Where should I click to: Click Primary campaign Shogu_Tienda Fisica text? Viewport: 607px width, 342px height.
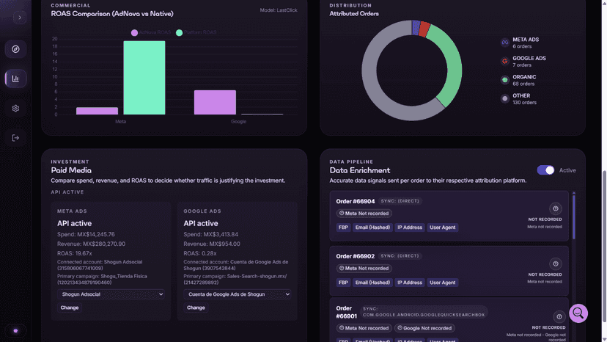(102, 279)
